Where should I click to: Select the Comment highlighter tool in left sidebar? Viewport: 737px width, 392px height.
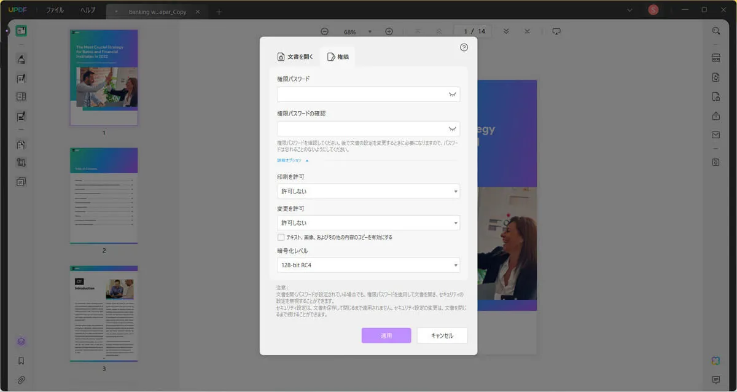pos(21,59)
